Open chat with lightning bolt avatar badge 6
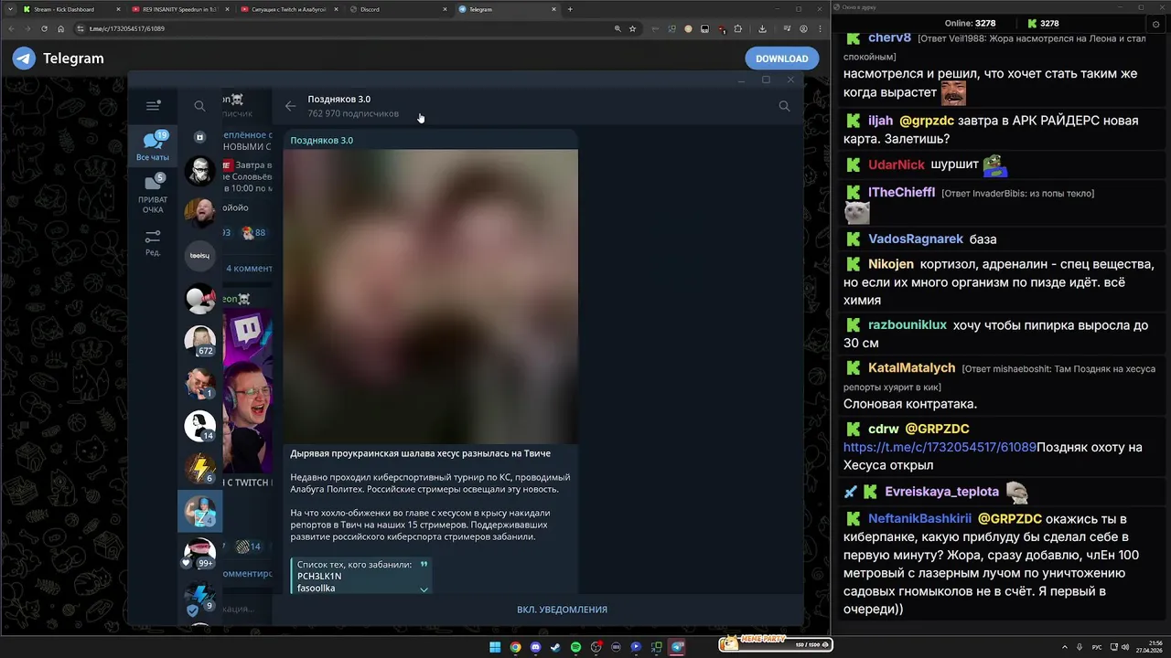Image resolution: width=1171 pixels, height=658 pixels. coord(200,469)
